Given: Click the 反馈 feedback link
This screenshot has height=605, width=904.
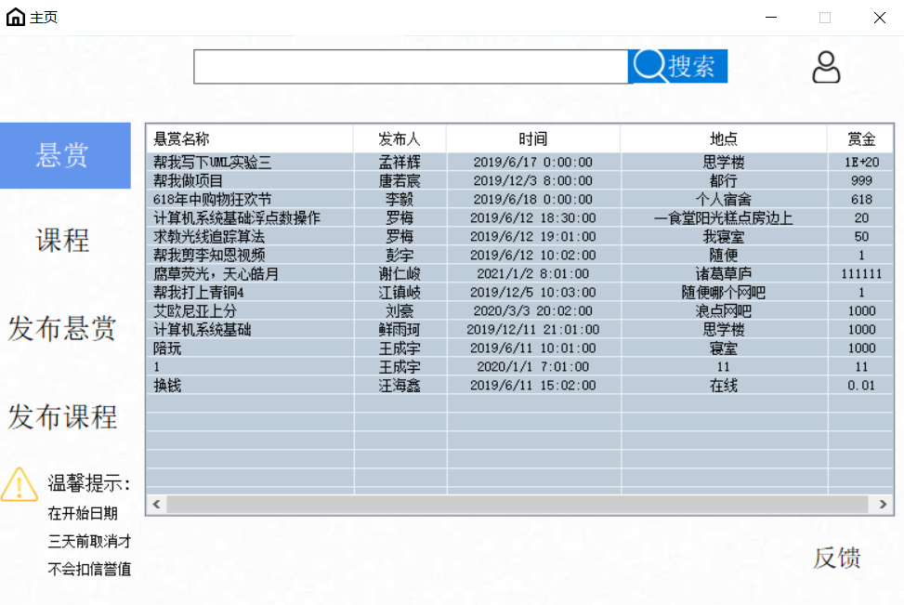Looking at the screenshot, I should point(836,558).
